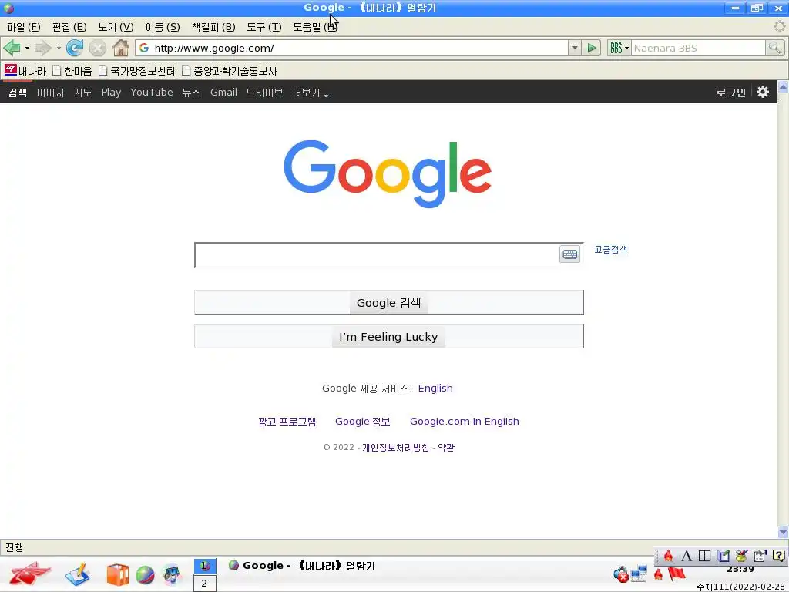The width and height of the screenshot is (789, 592).
Task: Open 뉴스 news from Google bar
Action: coord(191,92)
